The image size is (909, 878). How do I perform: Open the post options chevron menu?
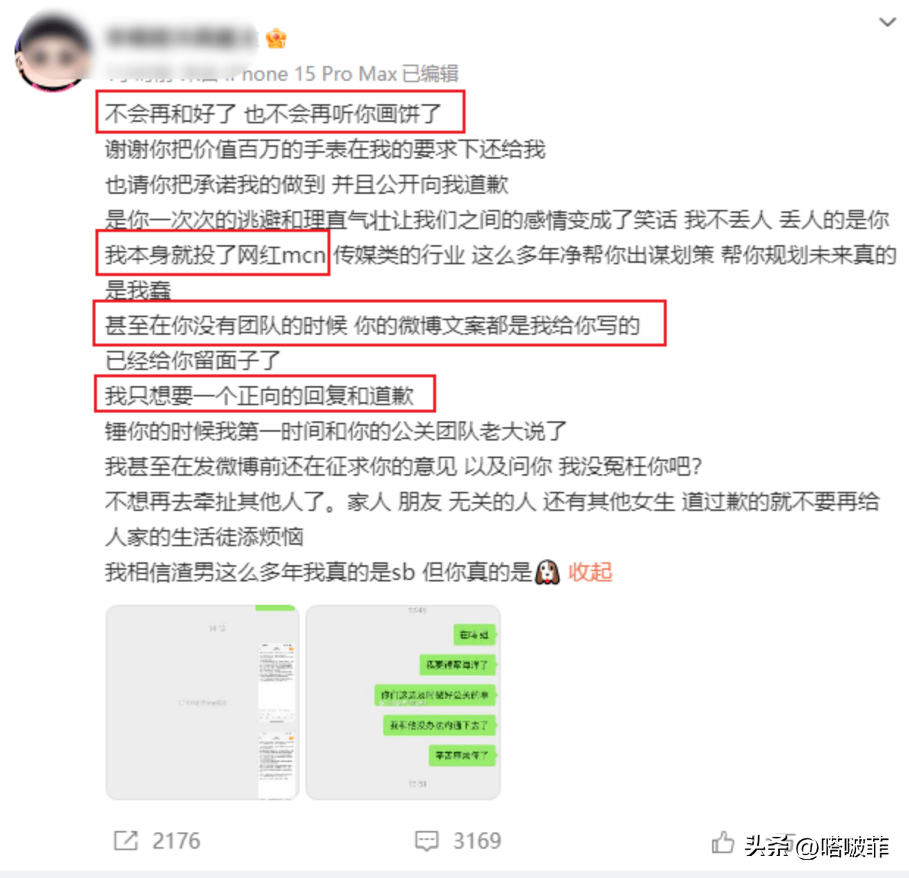[888, 22]
